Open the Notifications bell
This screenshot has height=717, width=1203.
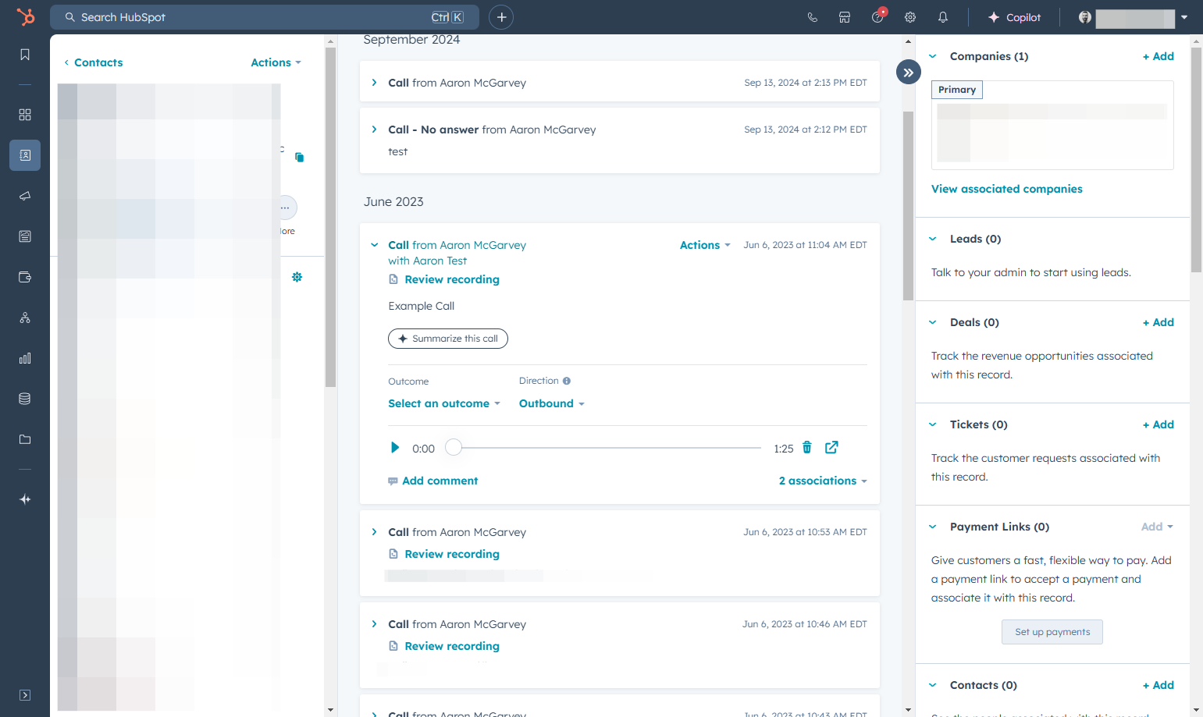pyautogui.click(x=943, y=17)
